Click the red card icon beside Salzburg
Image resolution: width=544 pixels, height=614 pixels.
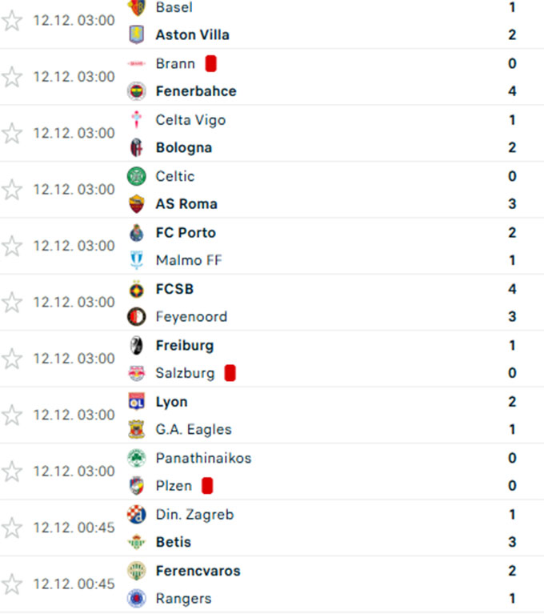point(230,373)
